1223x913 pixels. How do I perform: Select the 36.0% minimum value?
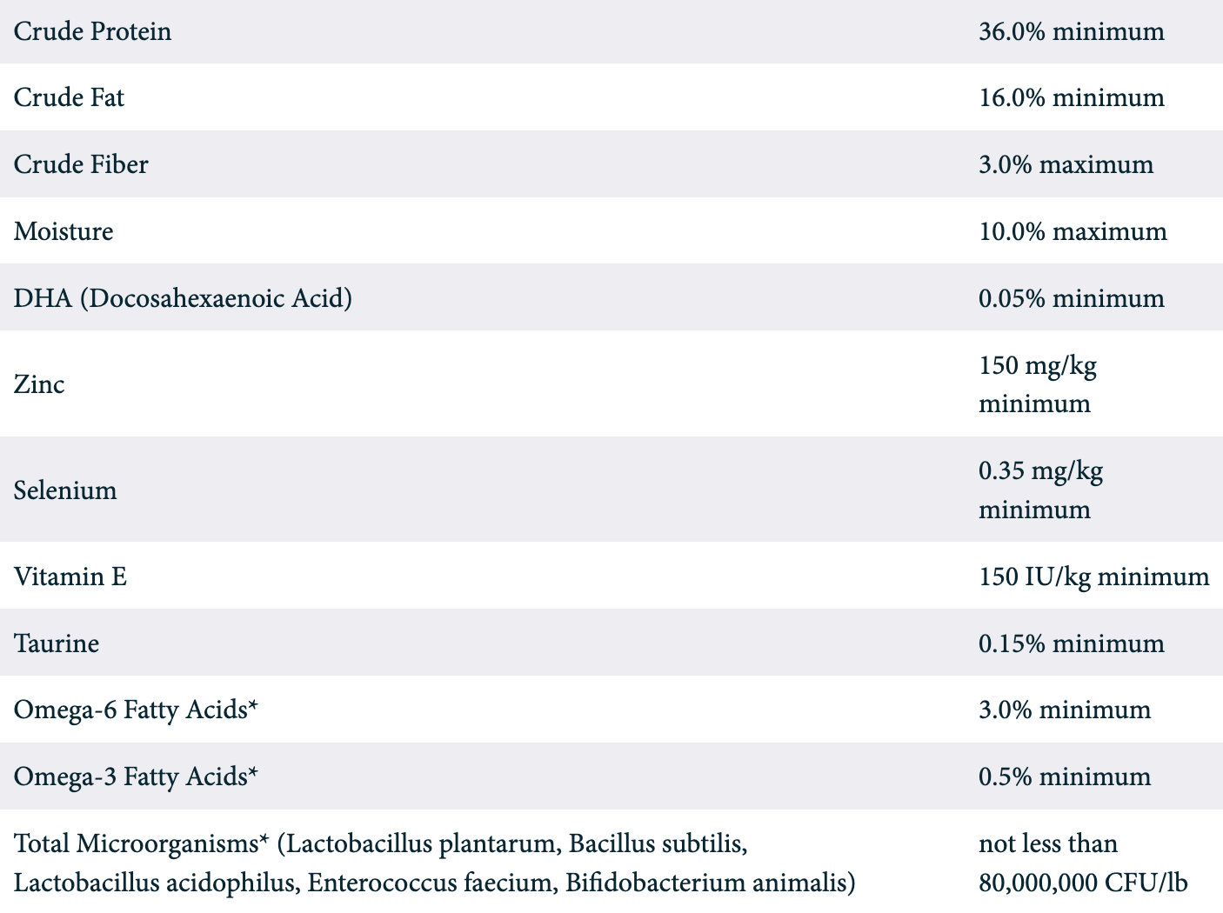click(x=1071, y=32)
